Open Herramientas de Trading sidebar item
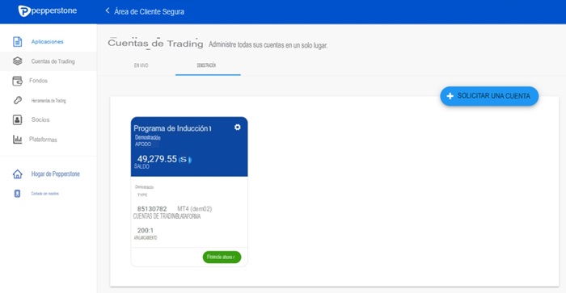The width and height of the screenshot is (566, 293). [x=49, y=101]
